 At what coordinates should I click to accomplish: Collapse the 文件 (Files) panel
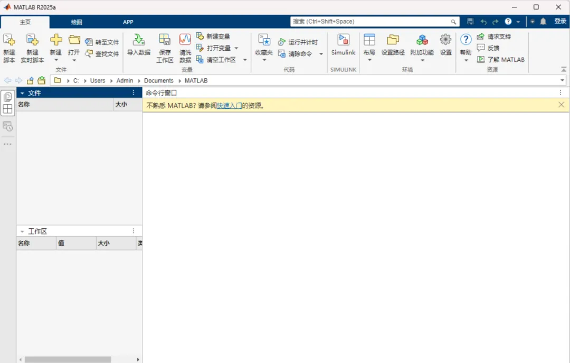(22, 93)
